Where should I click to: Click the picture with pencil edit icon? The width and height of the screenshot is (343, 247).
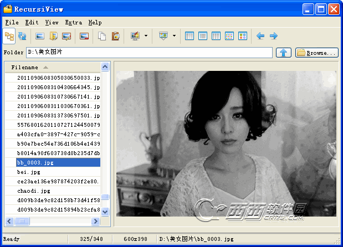tap(66, 36)
